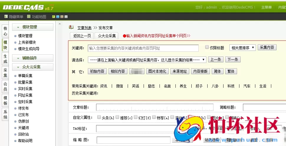This screenshot has width=286, height=146.
Task: Click the 下一条 button
Action: [x=233, y=60]
